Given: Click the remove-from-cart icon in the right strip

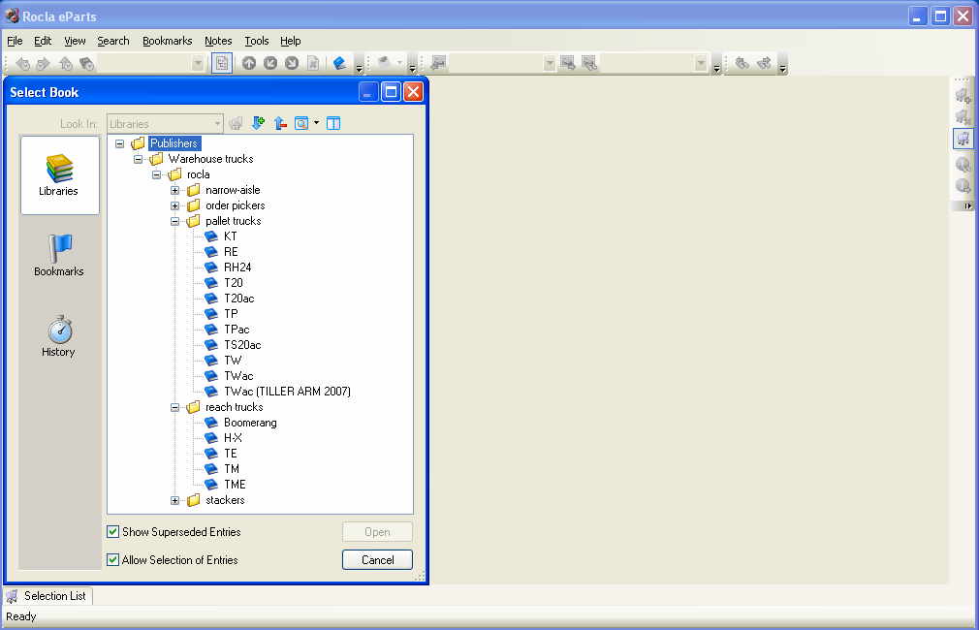Looking at the screenshot, I should point(963,116).
